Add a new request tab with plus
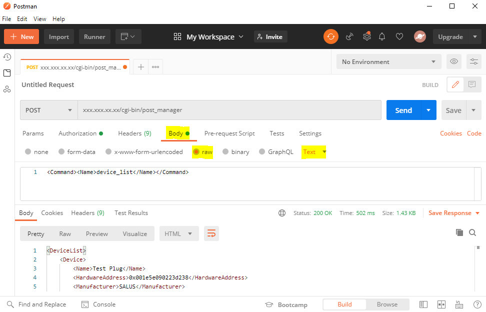The height and width of the screenshot is (312, 486). 140,67
